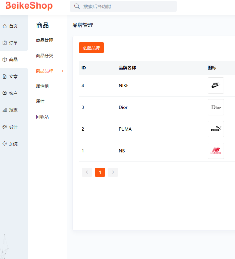Image resolution: width=235 pixels, height=259 pixels.
Task: Go to previous page arrow
Action: pos(87,172)
